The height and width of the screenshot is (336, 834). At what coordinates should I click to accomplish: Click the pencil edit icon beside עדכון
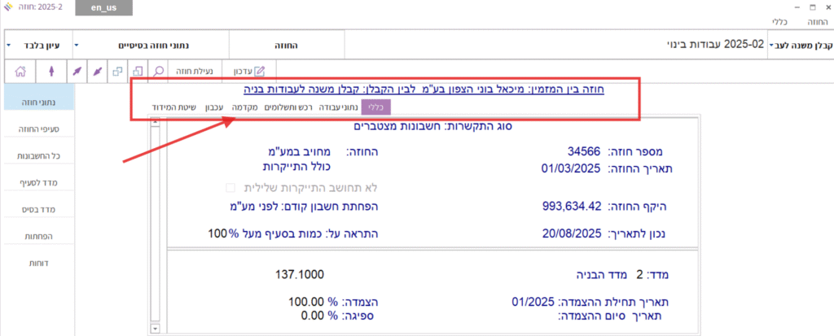(261, 72)
